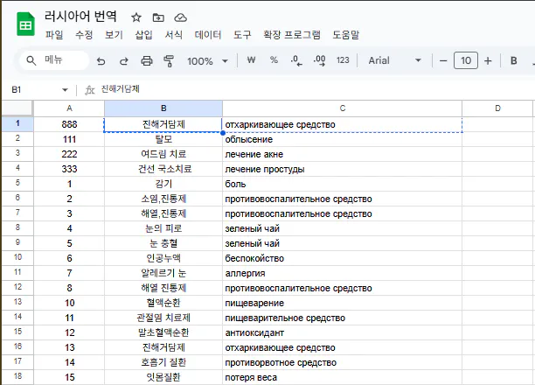The image size is (535, 385).
Task: Open the Google Sheets home icon
Action: point(25,24)
